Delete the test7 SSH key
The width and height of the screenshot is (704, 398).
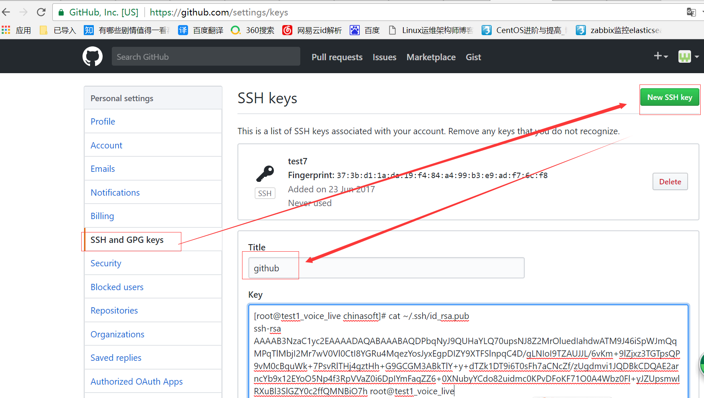670,182
